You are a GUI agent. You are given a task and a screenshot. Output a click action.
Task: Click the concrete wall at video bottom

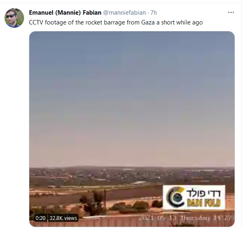pos(111,222)
